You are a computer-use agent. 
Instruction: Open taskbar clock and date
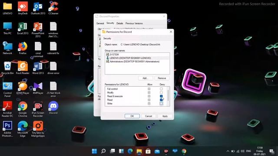click(x=260, y=151)
